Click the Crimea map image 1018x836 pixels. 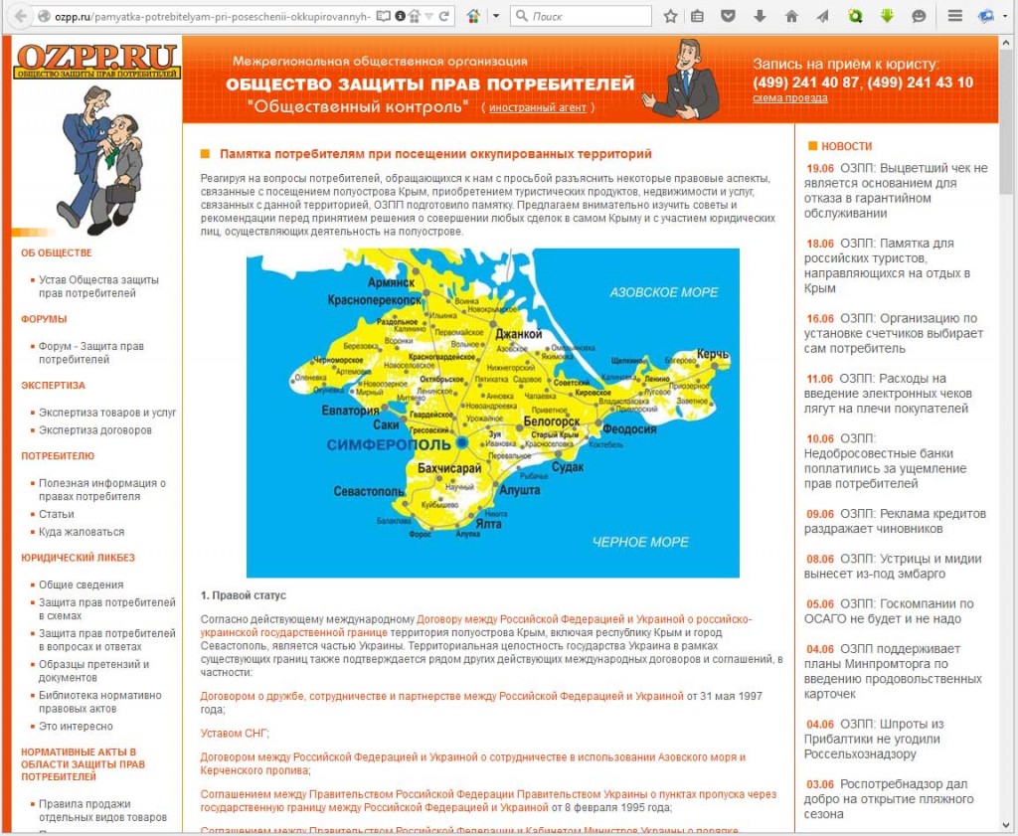click(492, 412)
